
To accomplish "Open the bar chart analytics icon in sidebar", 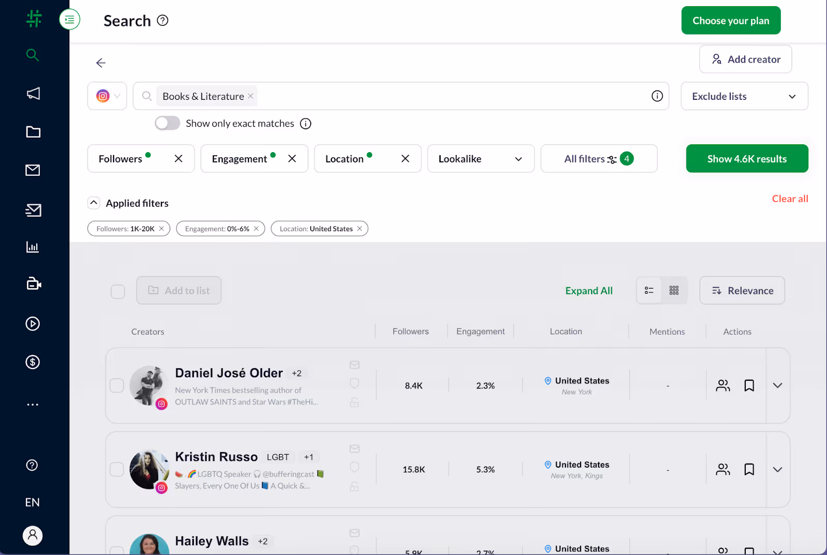I will pos(33,247).
